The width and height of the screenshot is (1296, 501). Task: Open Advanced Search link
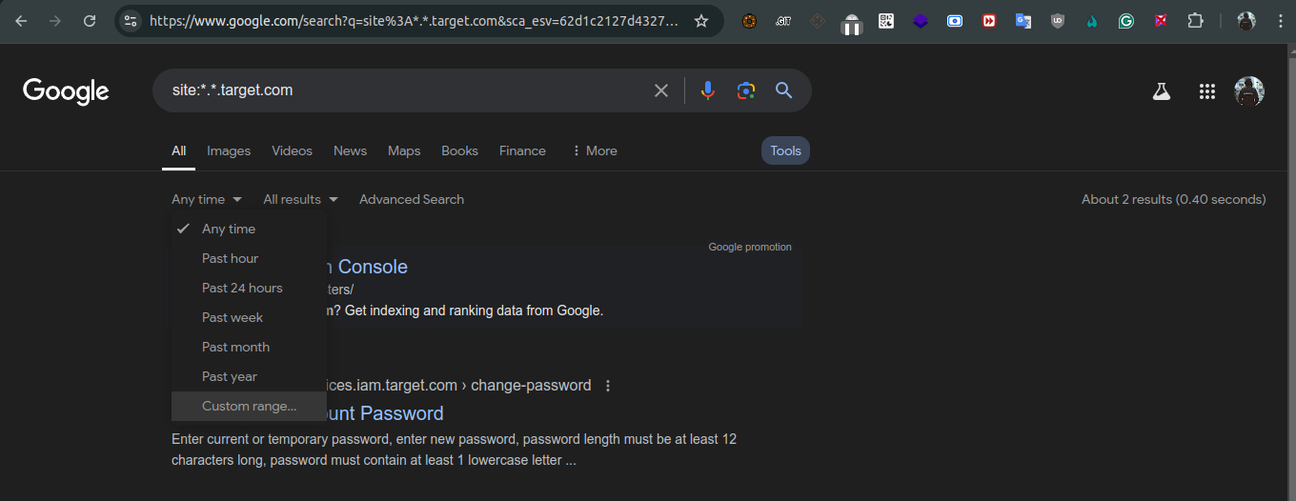click(x=412, y=199)
